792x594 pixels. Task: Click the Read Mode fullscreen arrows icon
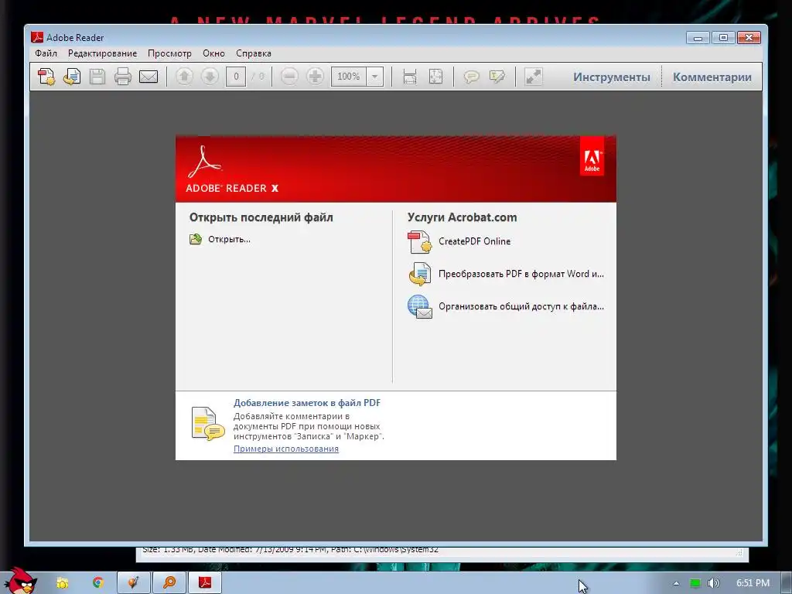(x=534, y=77)
